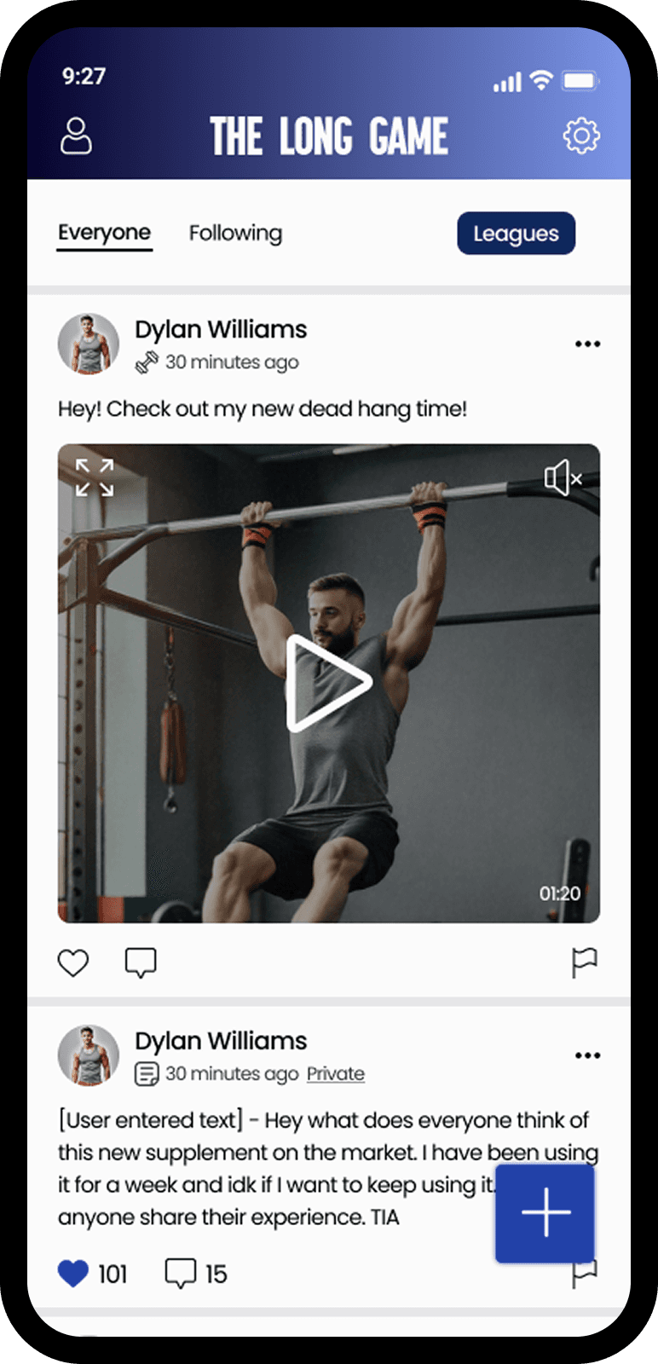Select the Everyone tab
Image resolution: width=658 pixels, height=1364 pixels.
(104, 233)
